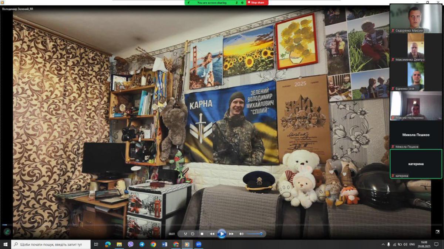Toggle shuffle mode in the player
The height and width of the screenshot is (249, 444).
(186, 234)
